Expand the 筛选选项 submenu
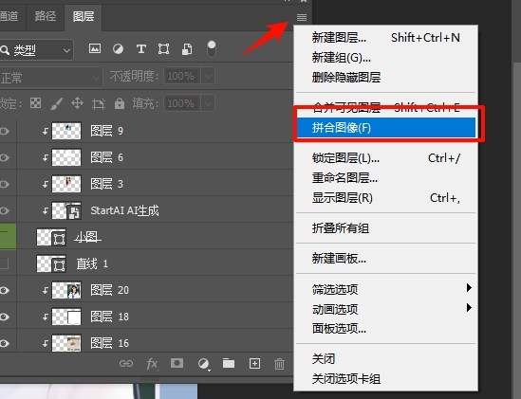Image resolution: width=521 pixels, height=399 pixels. 385,289
